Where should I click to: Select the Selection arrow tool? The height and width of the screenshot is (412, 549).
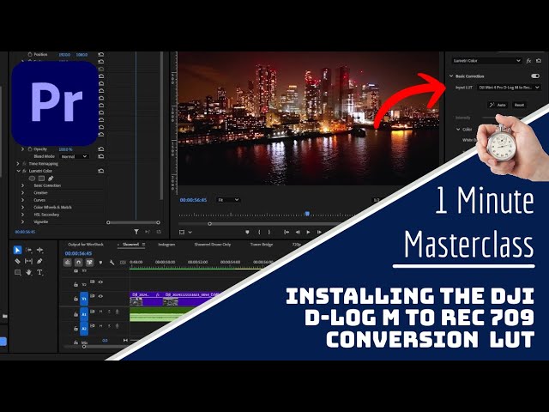pyautogui.click(x=17, y=250)
